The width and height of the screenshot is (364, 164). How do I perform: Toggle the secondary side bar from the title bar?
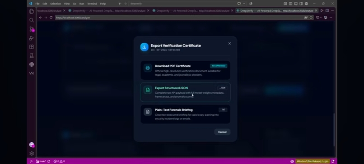(x=301, y=4)
